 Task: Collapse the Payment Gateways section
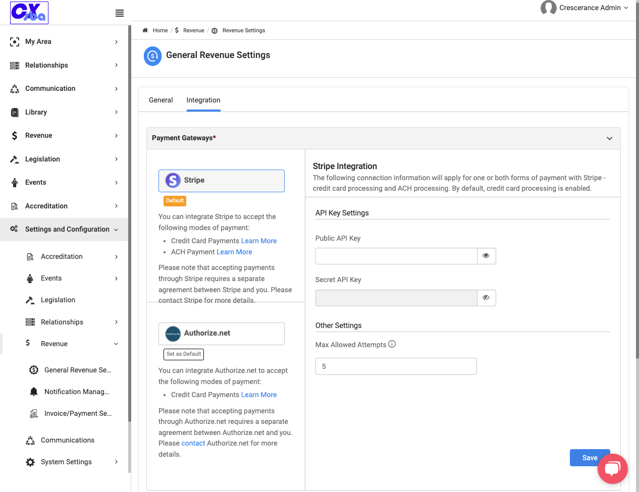click(609, 138)
